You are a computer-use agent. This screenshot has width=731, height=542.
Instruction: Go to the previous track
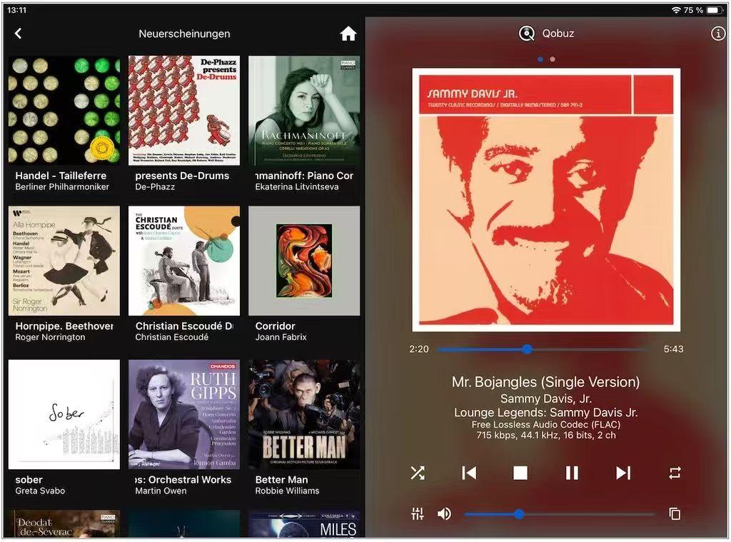(x=469, y=473)
